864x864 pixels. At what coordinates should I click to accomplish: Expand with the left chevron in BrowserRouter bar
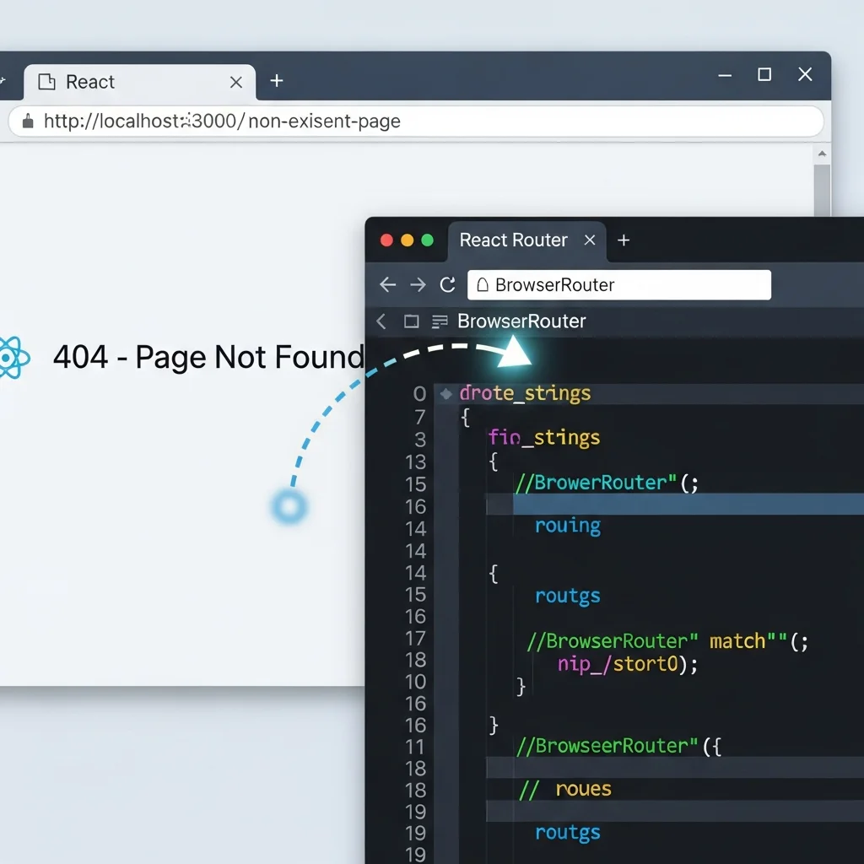(381, 321)
